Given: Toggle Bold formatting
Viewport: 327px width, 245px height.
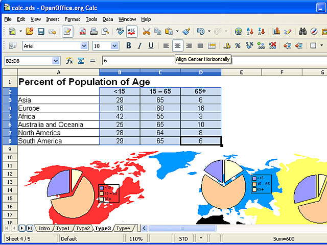Looking at the screenshot, I should click(x=129, y=46).
